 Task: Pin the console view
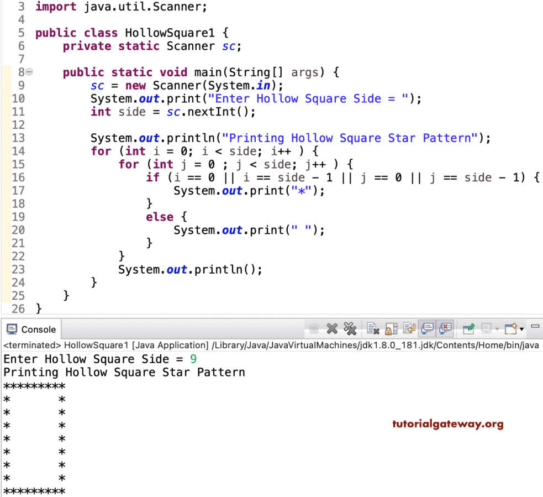(468, 328)
